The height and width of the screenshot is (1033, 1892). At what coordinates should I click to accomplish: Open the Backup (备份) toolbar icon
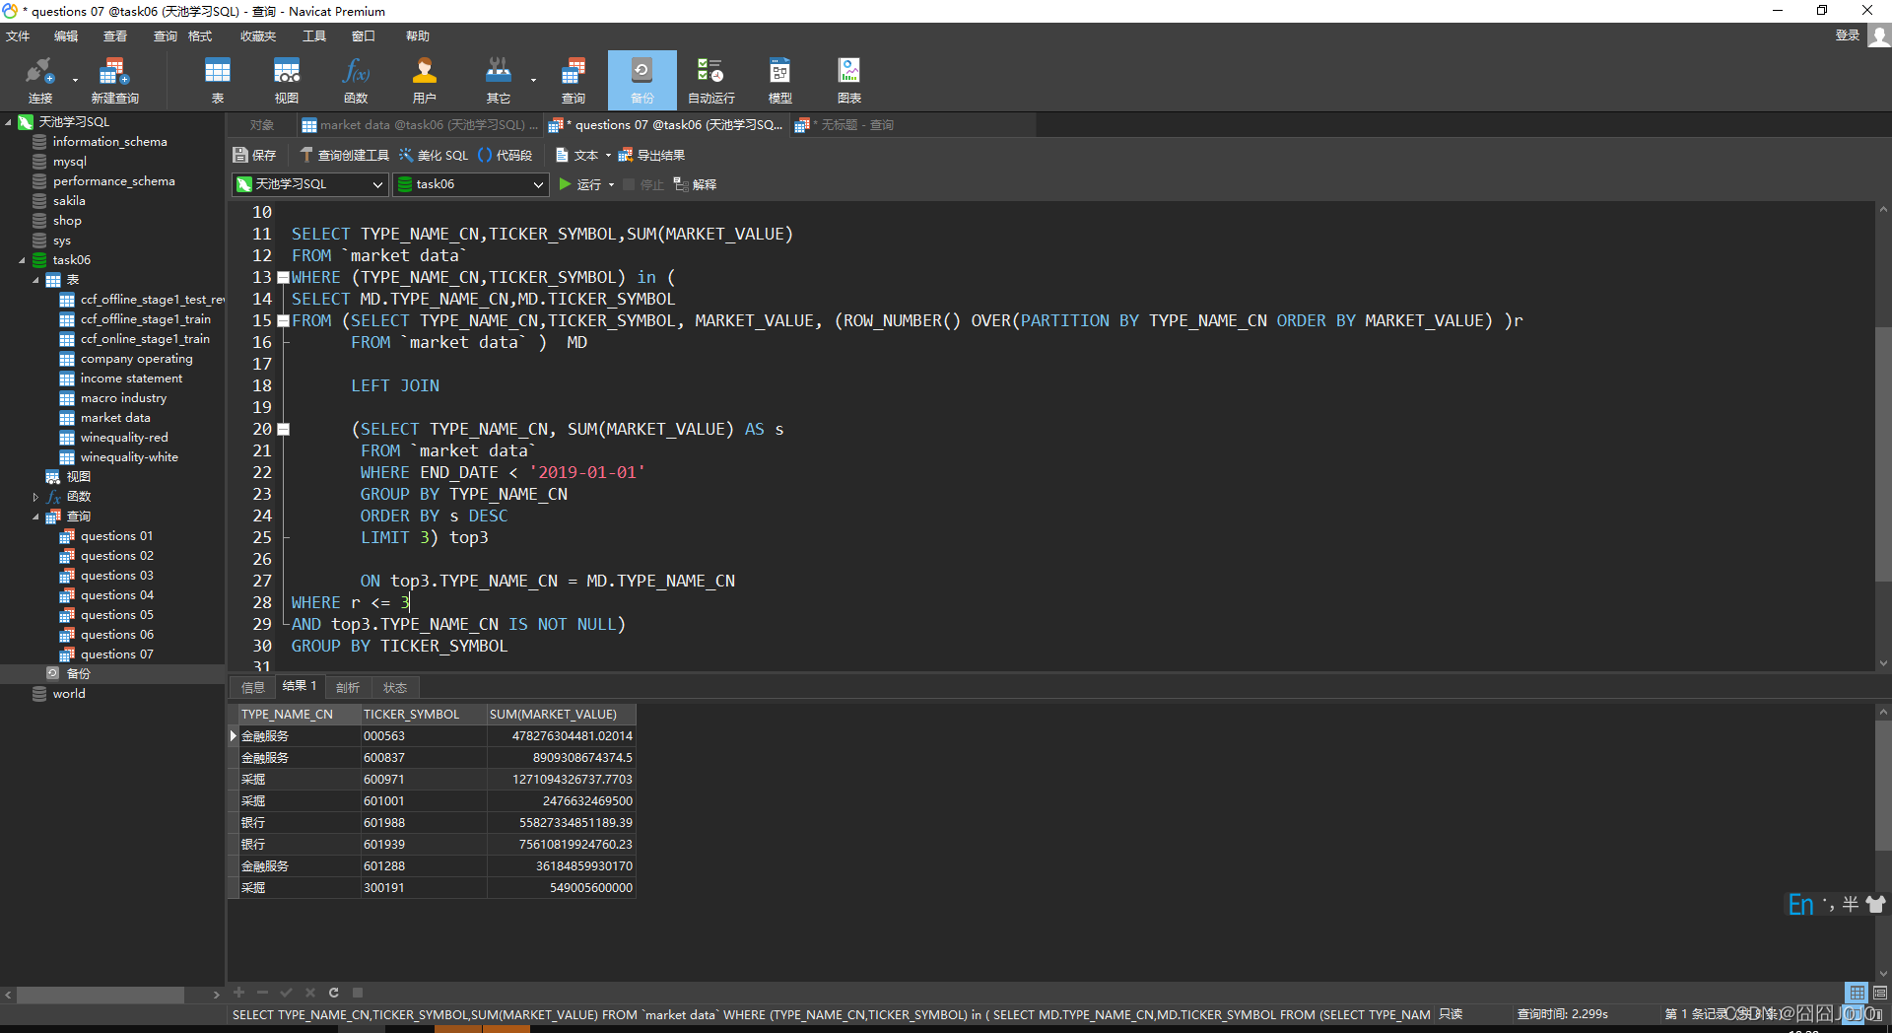tap(642, 80)
